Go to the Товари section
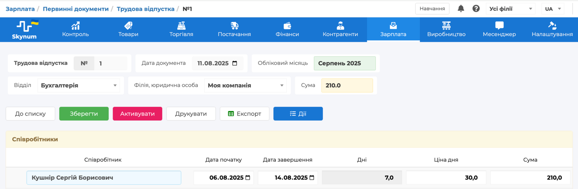 point(128,30)
